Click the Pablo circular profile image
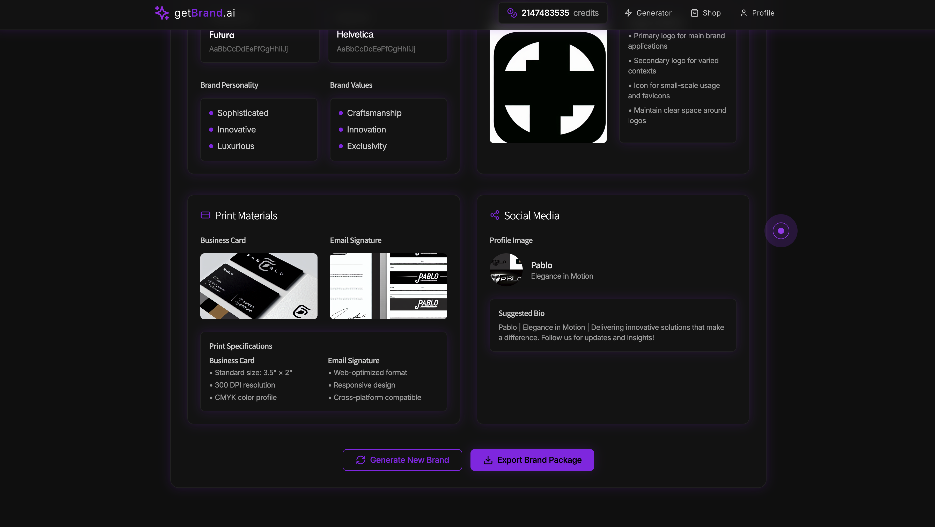 [x=506, y=270]
